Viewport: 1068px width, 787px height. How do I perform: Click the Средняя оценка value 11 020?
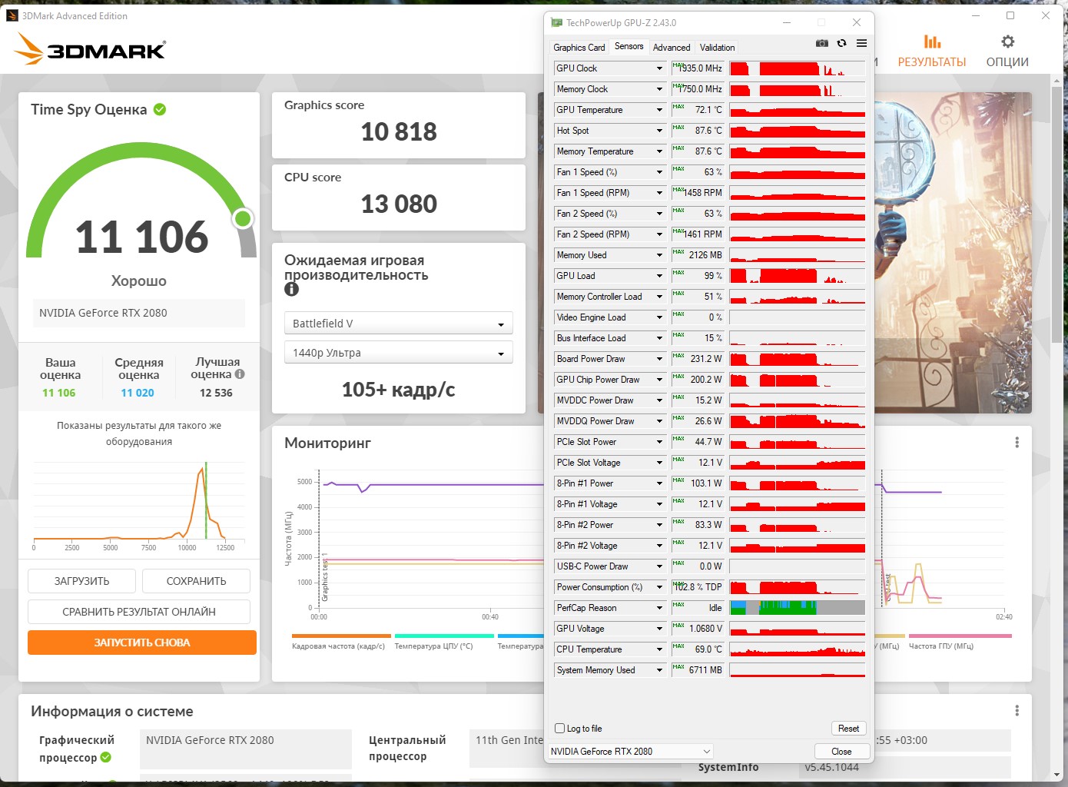coord(138,393)
